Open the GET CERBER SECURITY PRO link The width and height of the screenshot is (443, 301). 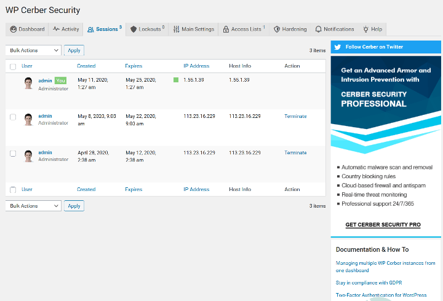(383, 225)
